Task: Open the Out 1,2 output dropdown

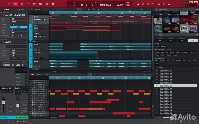Action: coord(21,88)
